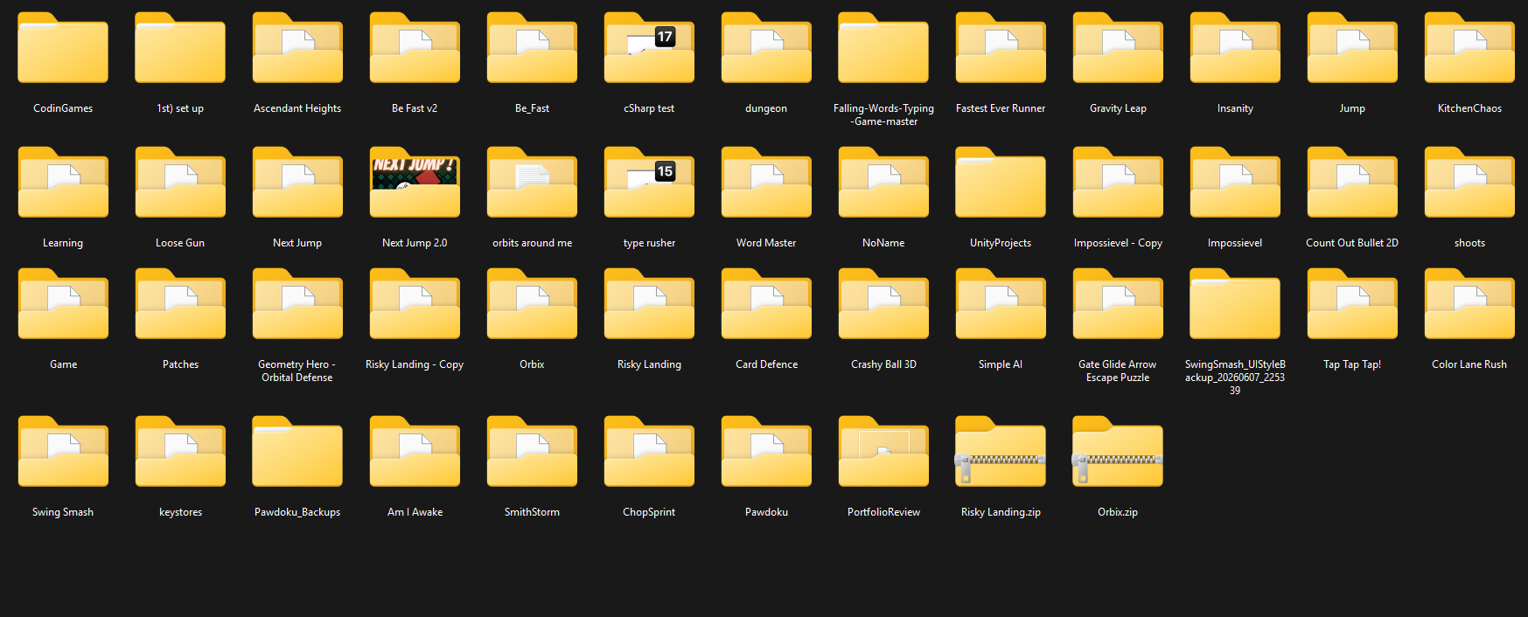This screenshot has height=617, width=1528.
Task: Click the 'Crashy Ball 3D' name label
Action: (883, 364)
